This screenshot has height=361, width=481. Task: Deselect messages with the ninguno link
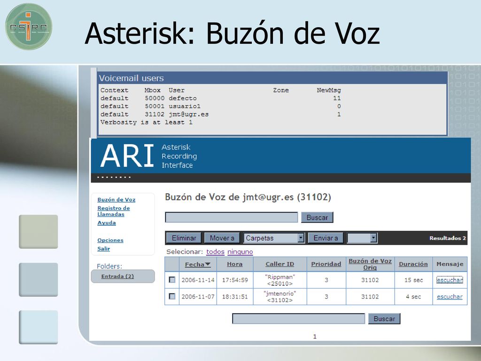(240, 252)
